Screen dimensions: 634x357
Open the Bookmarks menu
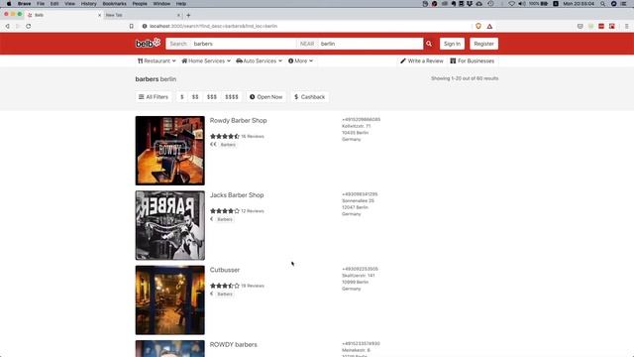(x=115, y=4)
